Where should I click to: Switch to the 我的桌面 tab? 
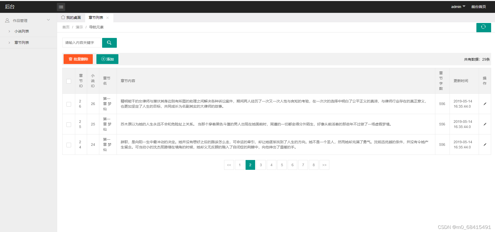(x=71, y=18)
